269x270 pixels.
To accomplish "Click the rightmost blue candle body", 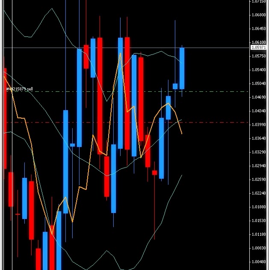I will [x=182, y=69].
